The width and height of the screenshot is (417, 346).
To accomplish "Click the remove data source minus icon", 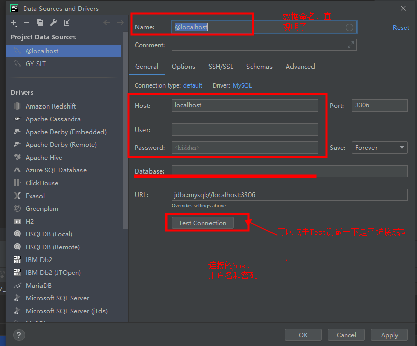I will pos(26,24).
